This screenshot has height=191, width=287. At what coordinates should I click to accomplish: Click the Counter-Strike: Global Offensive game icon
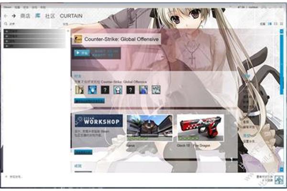point(78,39)
